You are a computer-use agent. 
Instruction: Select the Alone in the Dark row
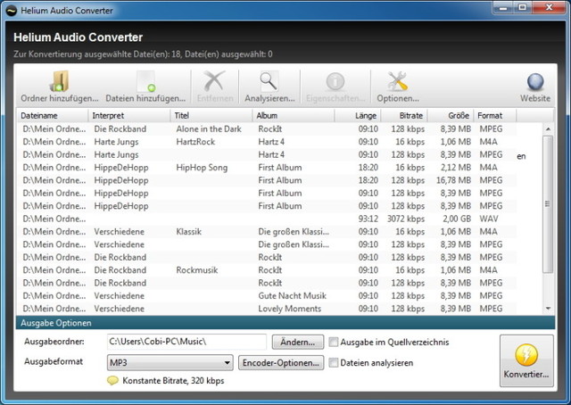(x=267, y=129)
